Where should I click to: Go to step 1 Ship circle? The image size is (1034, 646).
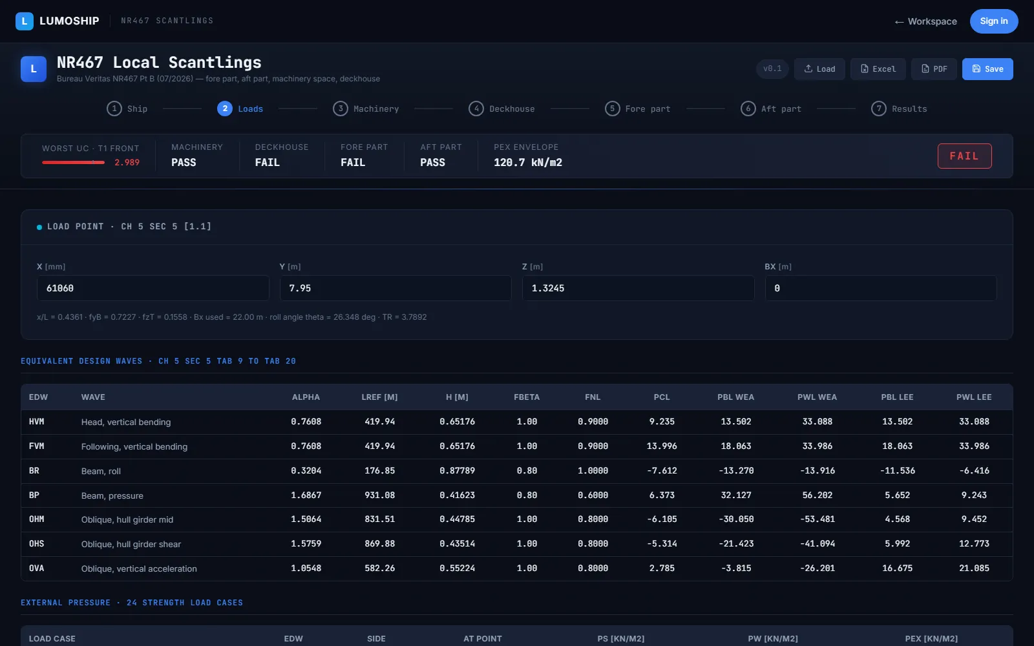tap(114, 109)
